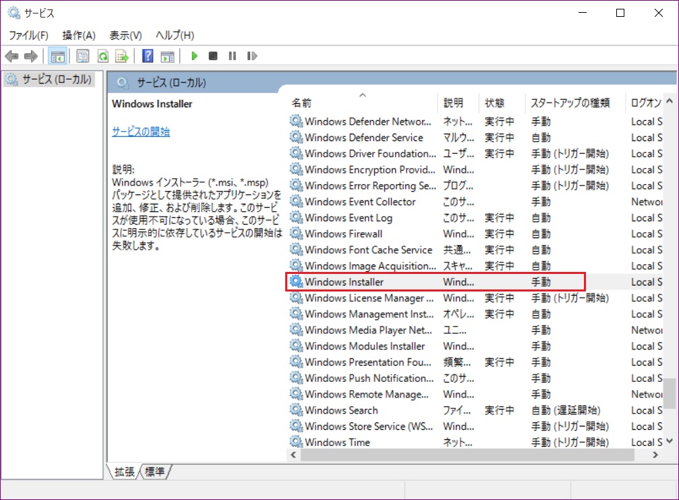This screenshot has height=500, width=679.
Task: Sort by the 説明 column header
Action: (x=459, y=103)
